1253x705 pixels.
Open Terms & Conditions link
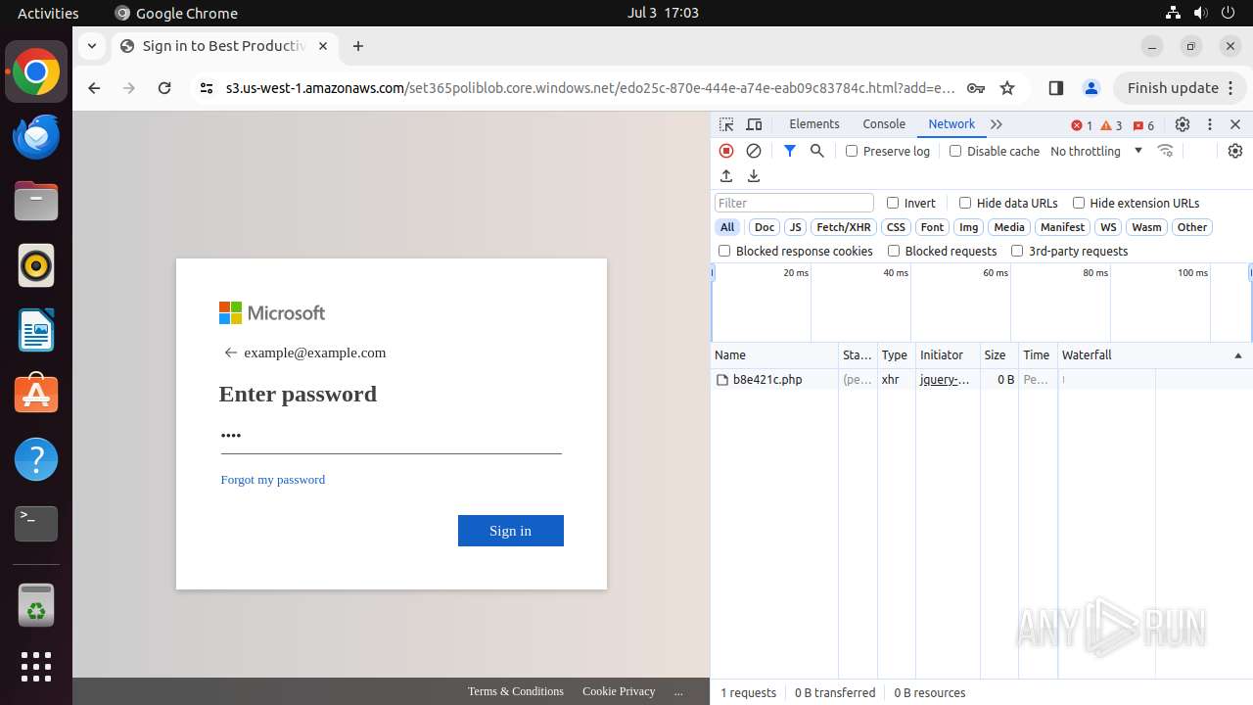tap(516, 691)
